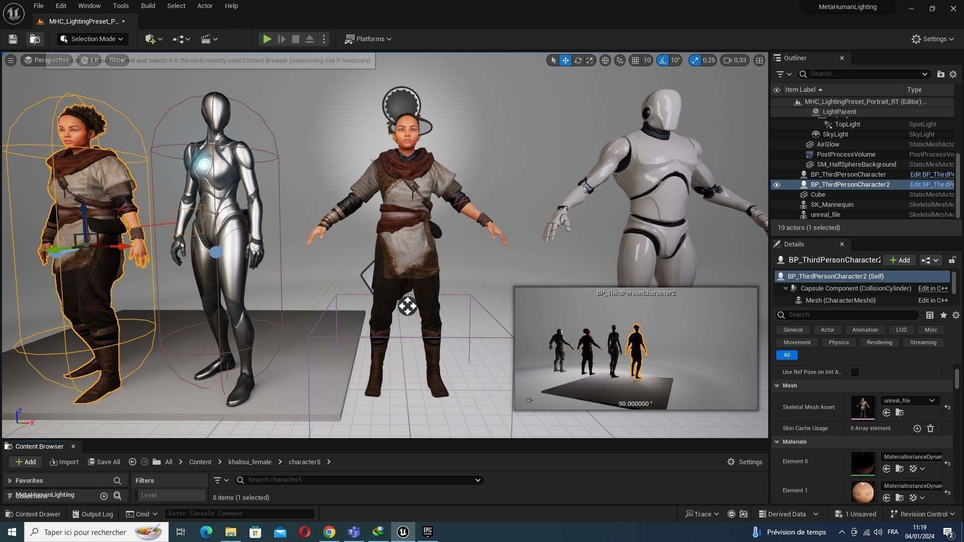Open Unreal Engine from the Windows taskbar

tap(403, 532)
